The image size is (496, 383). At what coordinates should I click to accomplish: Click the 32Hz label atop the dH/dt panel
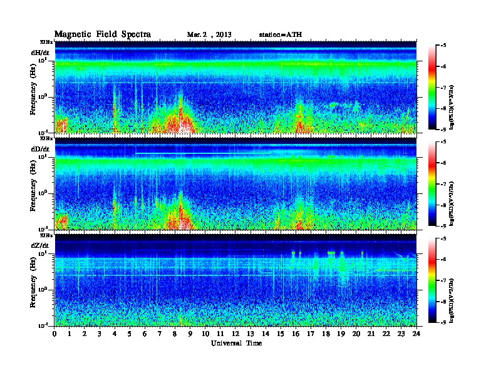click(46, 42)
